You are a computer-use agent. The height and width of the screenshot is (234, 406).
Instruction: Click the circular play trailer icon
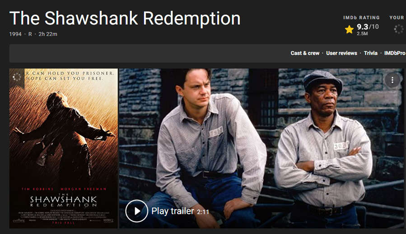click(x=136, y=211)
